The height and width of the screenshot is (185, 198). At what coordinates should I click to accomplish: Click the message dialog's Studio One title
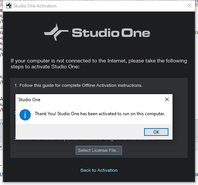click(x=30, y=100)
